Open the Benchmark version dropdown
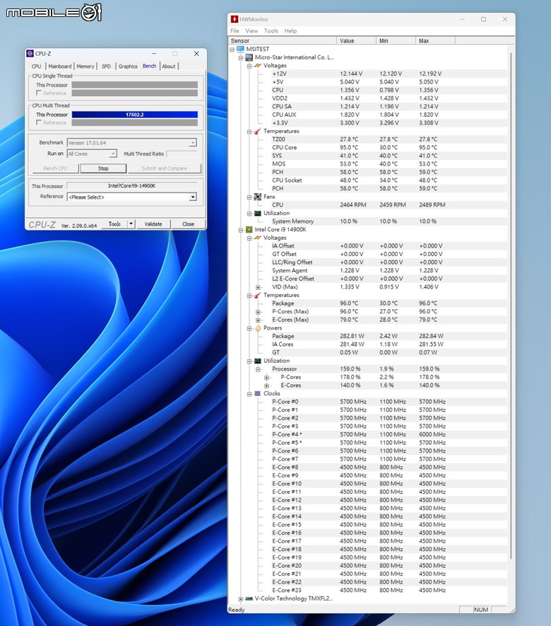The image size is (551, 626). click(193, 142)
